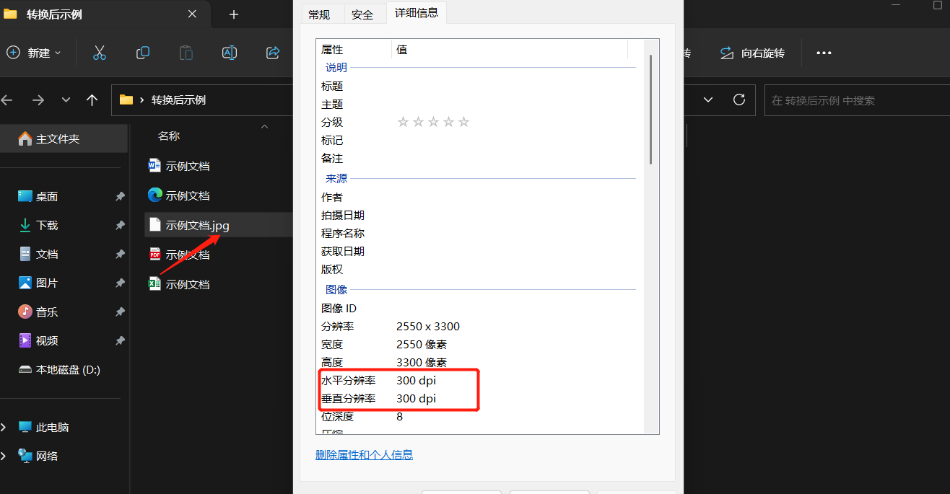950x494 pixels.
Task: Unpin 桌面 via its pin icon
Action: (x=120, y=196)
